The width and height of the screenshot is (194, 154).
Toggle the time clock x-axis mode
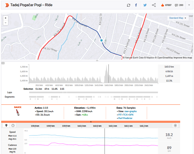(13, 126)
